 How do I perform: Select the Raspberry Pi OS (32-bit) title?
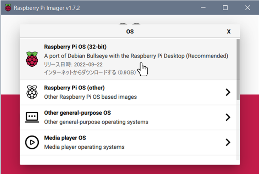(x=75, y=47)
